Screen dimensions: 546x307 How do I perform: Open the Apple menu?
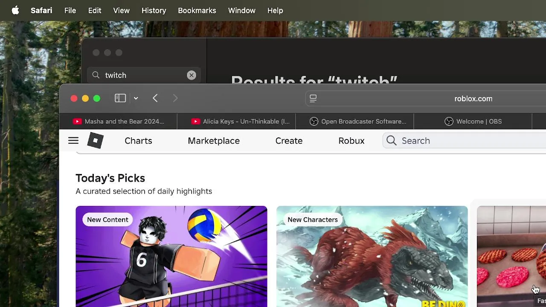tap(15, 11)
